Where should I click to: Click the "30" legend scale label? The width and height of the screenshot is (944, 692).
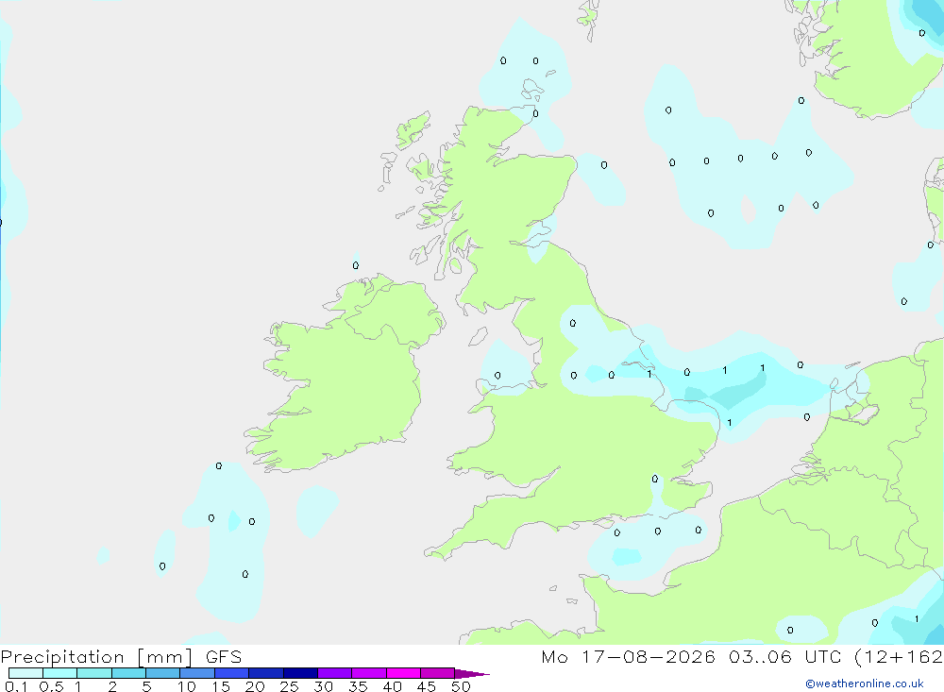click(x=323, y=686)
